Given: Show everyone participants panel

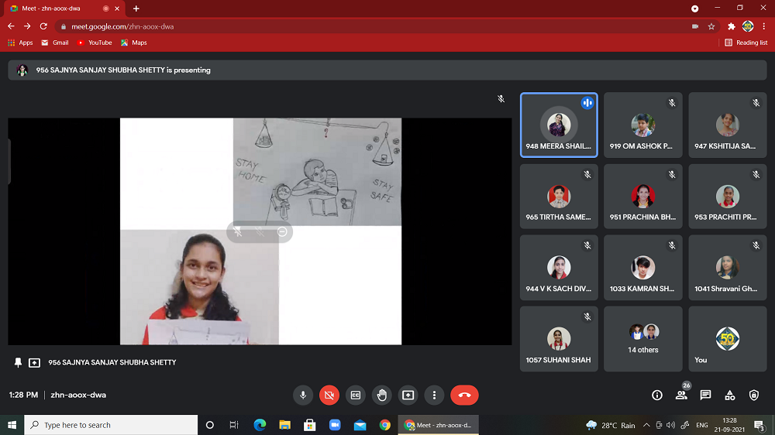Looking at the screenshot, I should click(681, 395).
